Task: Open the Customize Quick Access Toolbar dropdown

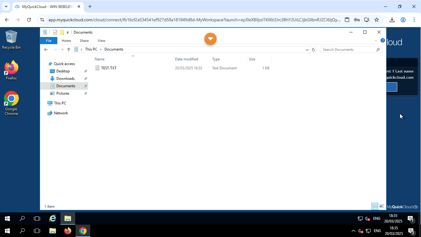Action: pyautogui.click(x=67, y=32)
